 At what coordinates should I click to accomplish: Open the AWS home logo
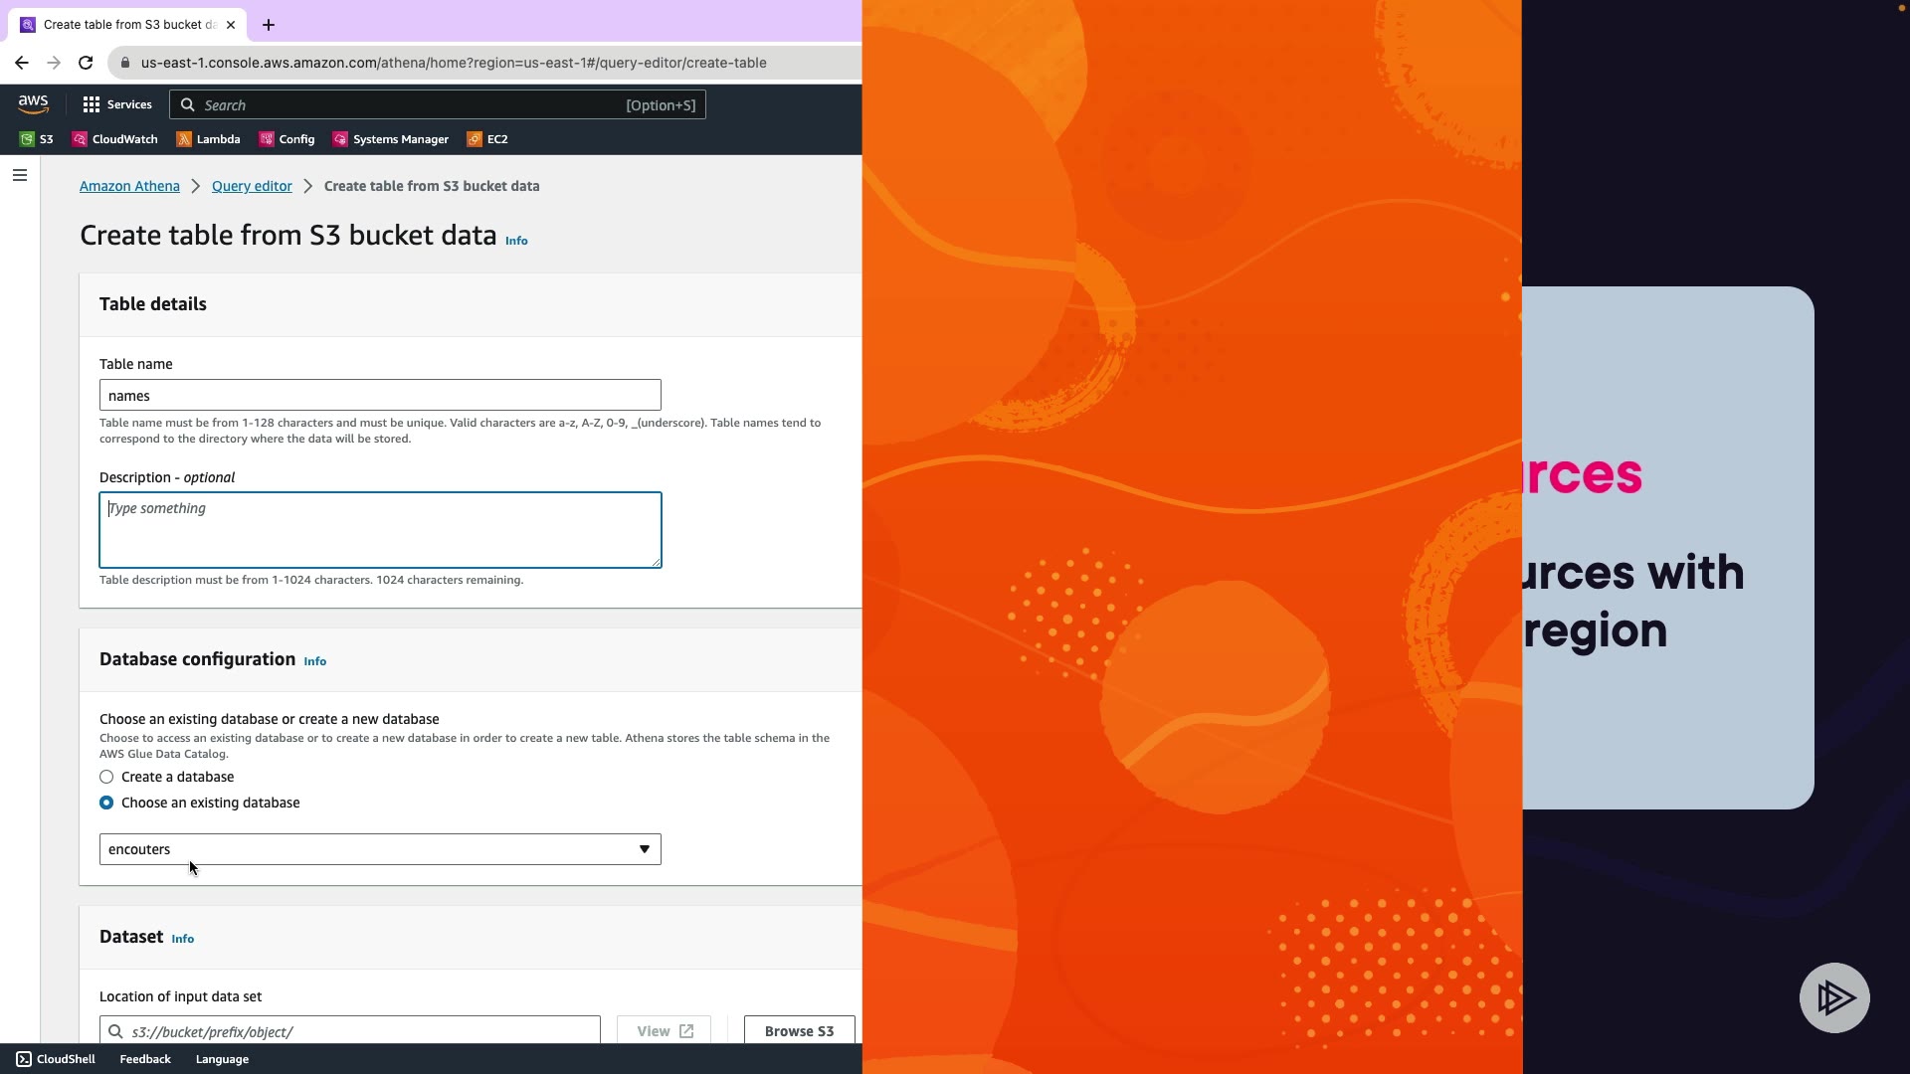coord(33,104)
